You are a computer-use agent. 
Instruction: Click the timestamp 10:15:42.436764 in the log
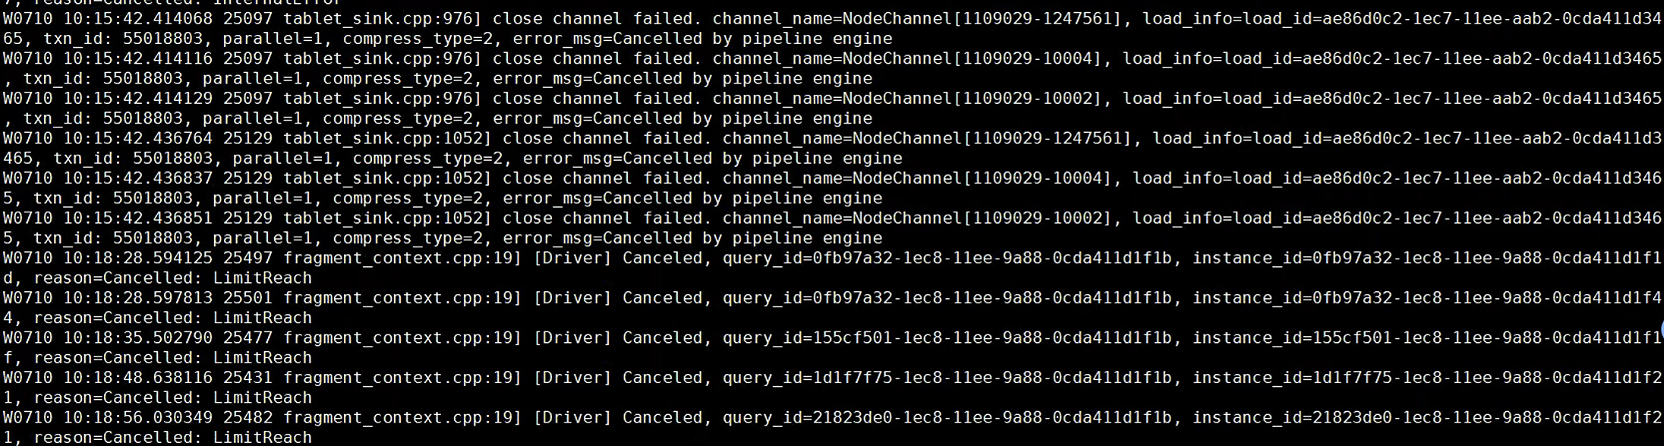[138, 139]
